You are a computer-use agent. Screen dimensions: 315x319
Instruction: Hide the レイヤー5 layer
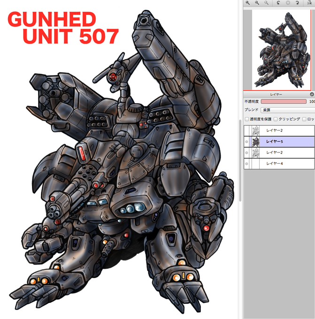pos(246,142)
